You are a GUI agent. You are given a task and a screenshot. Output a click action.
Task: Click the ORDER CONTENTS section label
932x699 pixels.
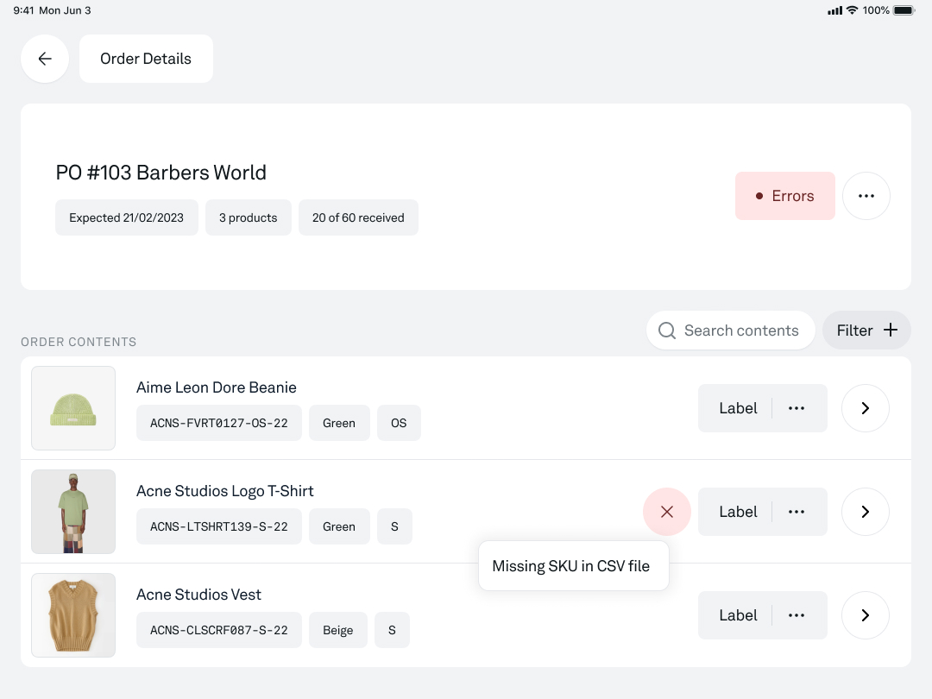click(x=79, y=342)
